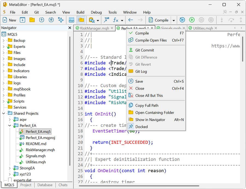This screenshot has width=246, height=189.
Task: Choose Compile Open Files in context menu
Action: tap(156, 40)
